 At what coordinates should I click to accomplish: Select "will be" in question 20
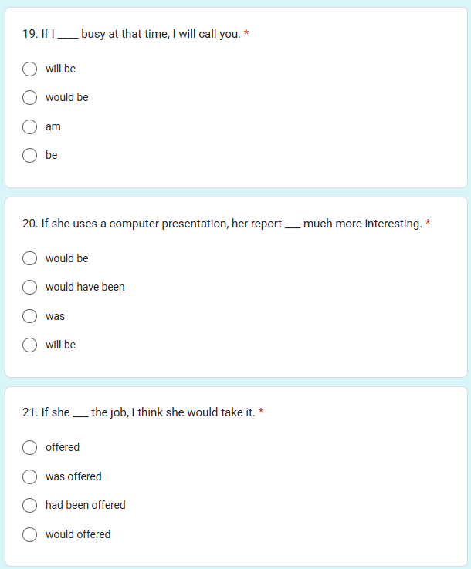29,345
